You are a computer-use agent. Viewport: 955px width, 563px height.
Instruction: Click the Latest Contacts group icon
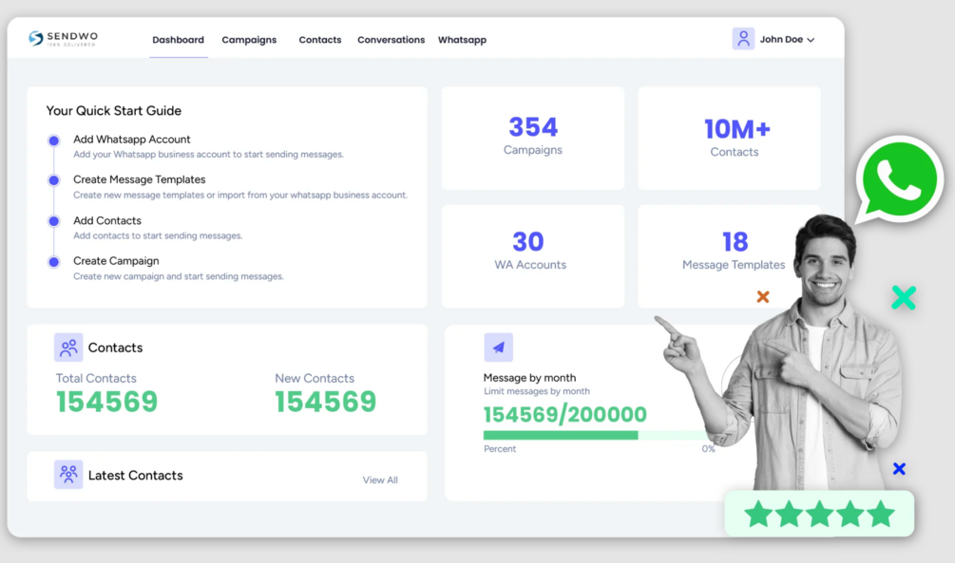68,474
